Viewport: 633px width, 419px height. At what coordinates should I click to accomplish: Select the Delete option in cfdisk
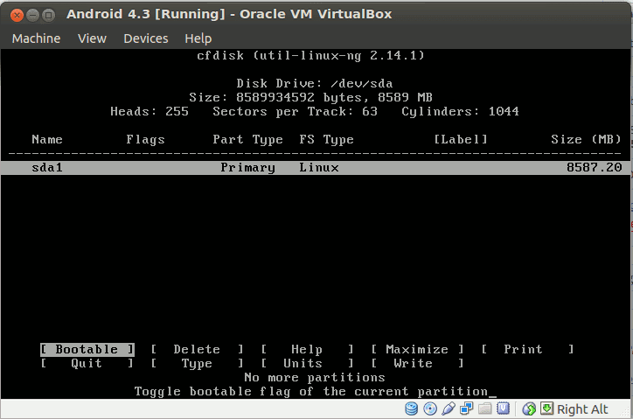point(197,350)
